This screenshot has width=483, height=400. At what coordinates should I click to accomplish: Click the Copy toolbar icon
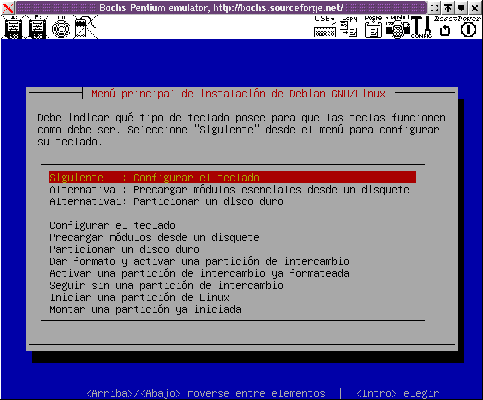(349, 28)
